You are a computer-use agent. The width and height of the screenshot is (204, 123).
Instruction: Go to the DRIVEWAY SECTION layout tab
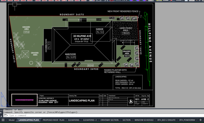(109, 120)
